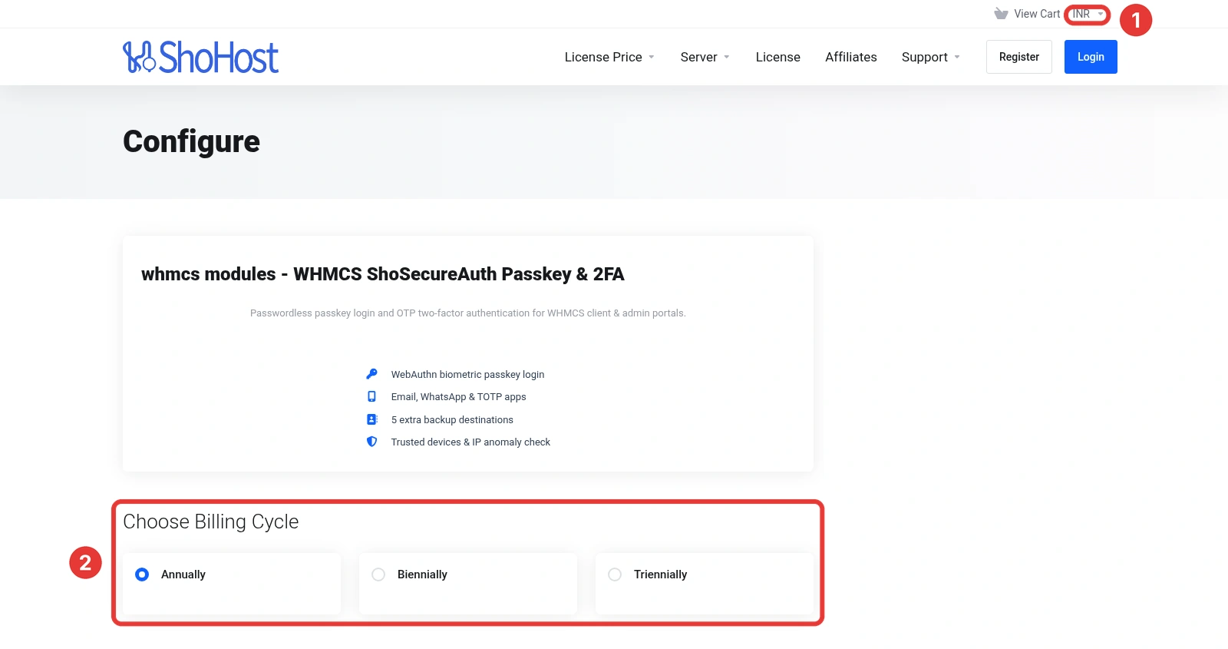Expand the License Price menu
The height and width of the screenshot is (649, 1228).
[609, 57]
